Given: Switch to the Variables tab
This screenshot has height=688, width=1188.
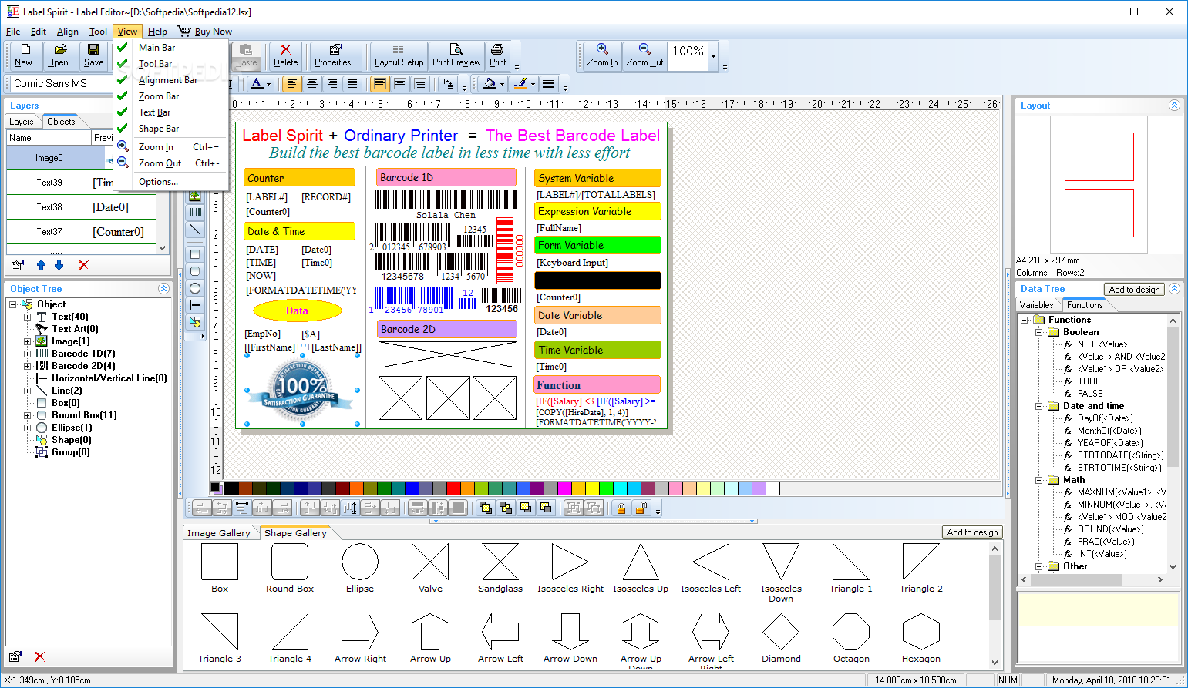Looking at the screenshot, I should [x=1037, y=305].
